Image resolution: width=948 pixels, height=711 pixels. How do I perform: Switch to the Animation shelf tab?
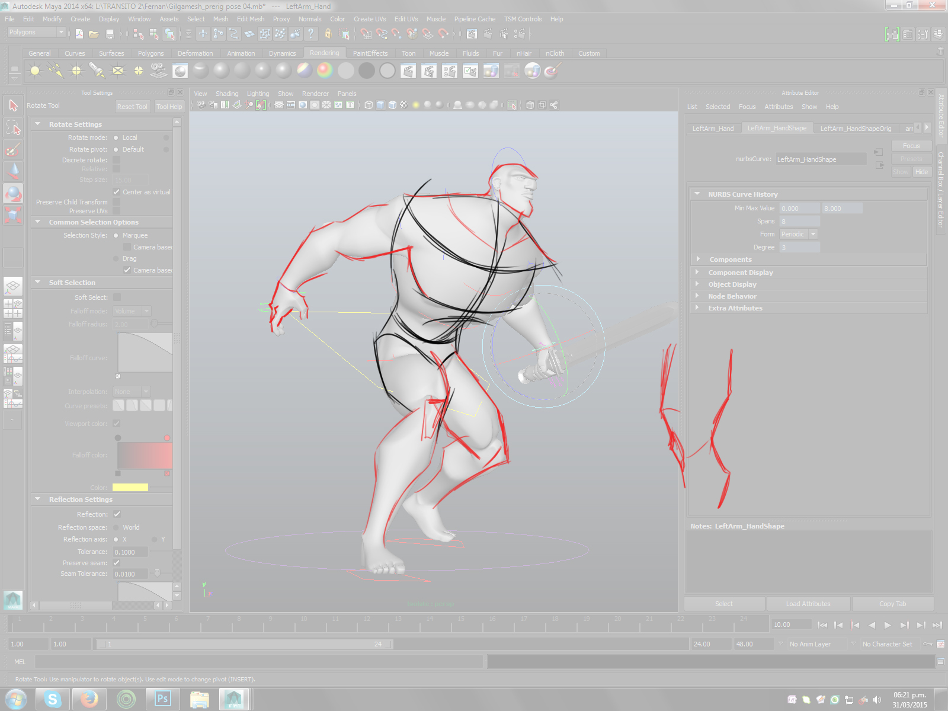coord(241,53)
